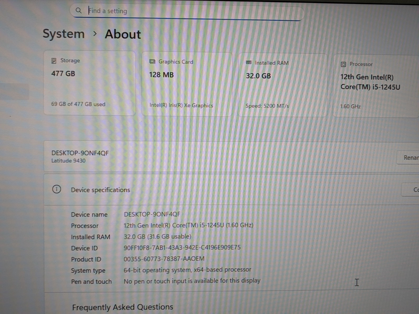Select '64-bit operating system' value
Screen dimensions: 419x314
[x=187, y=270]
